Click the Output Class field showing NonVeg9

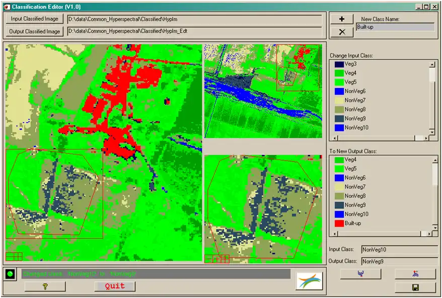pos(399,261)
